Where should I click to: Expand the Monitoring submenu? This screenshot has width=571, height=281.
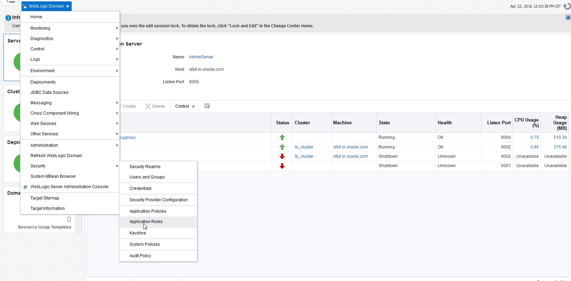tap(70, 28)
